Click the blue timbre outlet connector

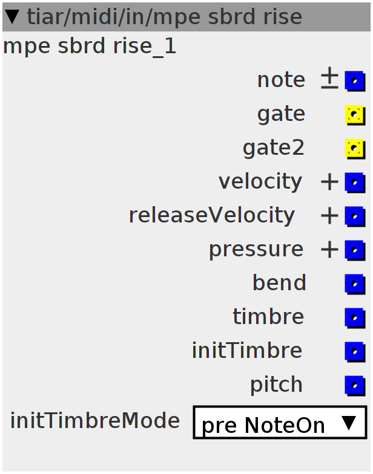[x=355, y=318]
